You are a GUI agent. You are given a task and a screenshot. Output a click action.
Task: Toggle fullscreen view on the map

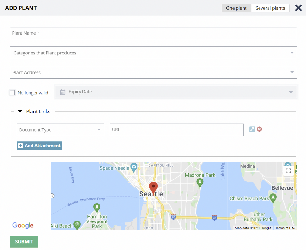coord(288,171)
